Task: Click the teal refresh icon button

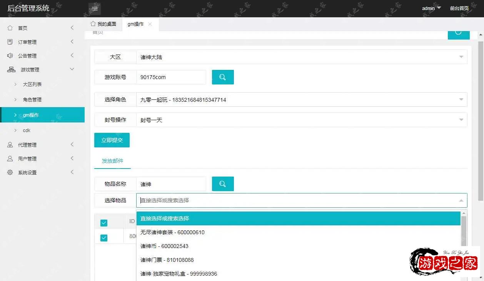Action: pos(458,33)
